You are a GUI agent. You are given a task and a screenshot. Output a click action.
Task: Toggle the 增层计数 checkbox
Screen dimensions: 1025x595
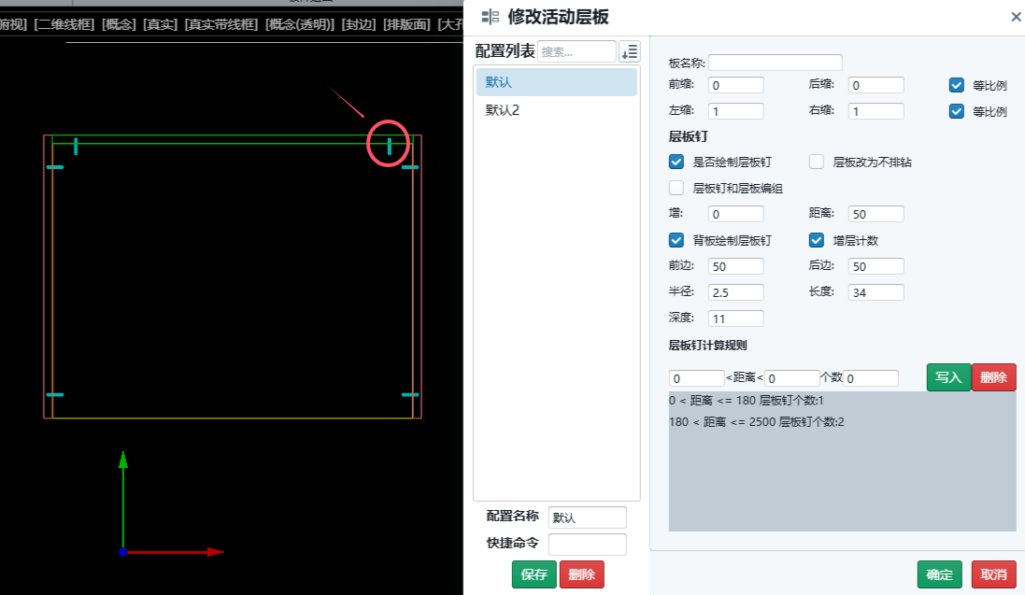[x=817, y=240]
